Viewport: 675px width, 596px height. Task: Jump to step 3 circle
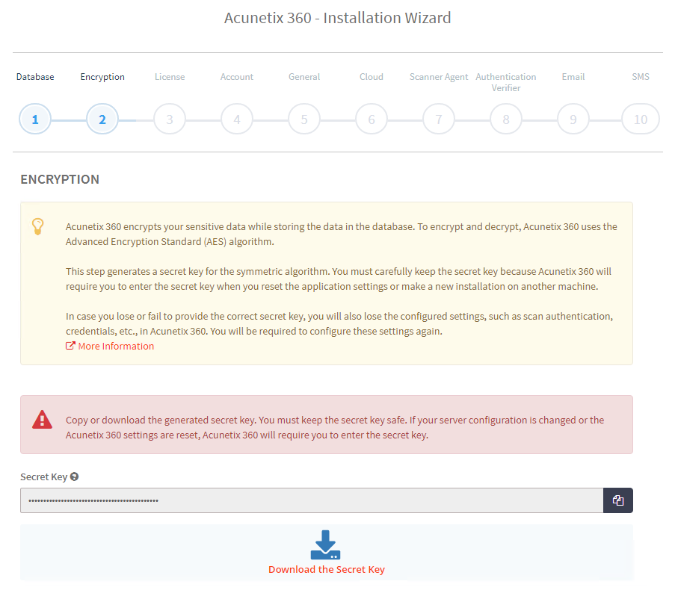pos(170,119)
